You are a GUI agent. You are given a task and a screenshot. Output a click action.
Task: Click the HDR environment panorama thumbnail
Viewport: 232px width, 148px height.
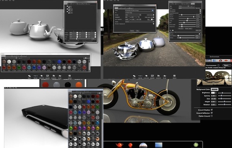pyautogui.click(x=214, y=78)
